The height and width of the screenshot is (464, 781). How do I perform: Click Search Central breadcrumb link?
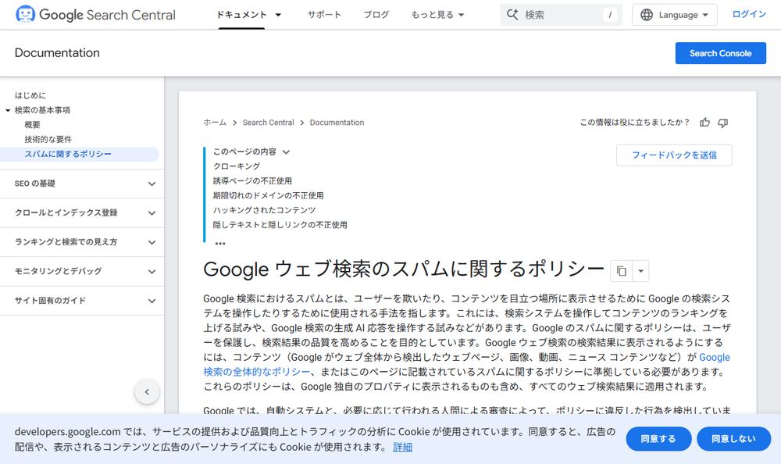click(268, 123)
